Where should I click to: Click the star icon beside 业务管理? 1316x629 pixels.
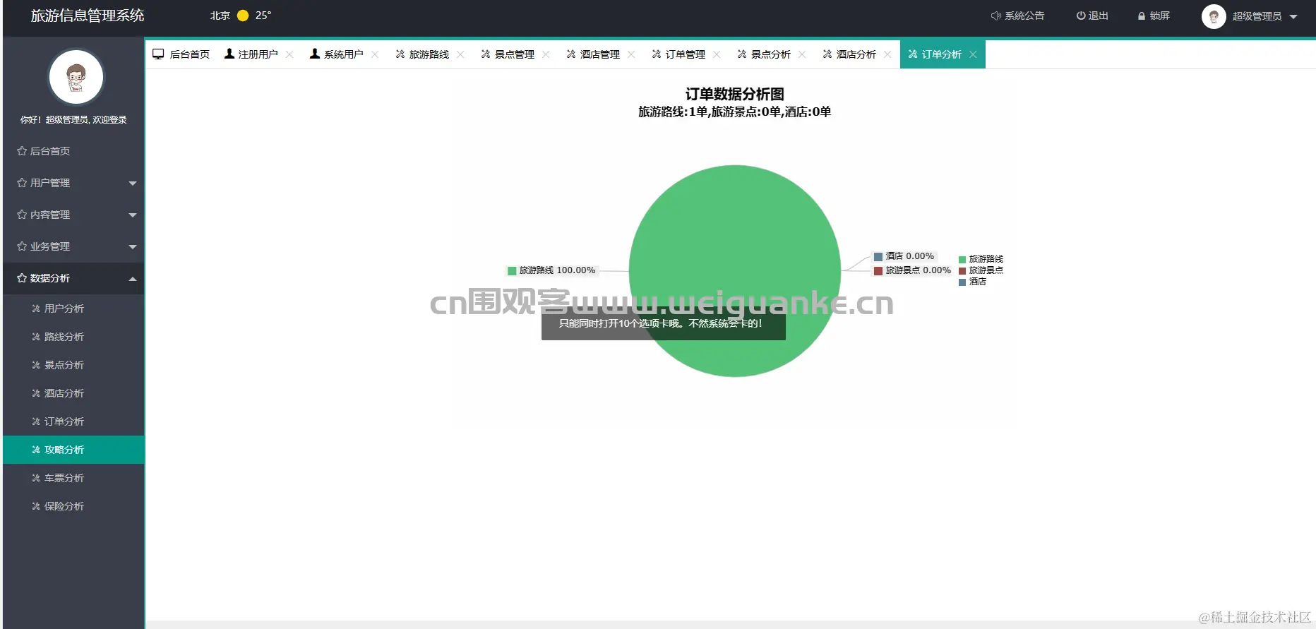coord(22,246)
